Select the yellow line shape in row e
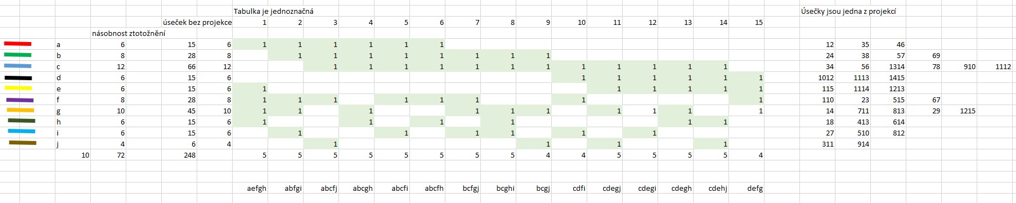 pos(18,88)
